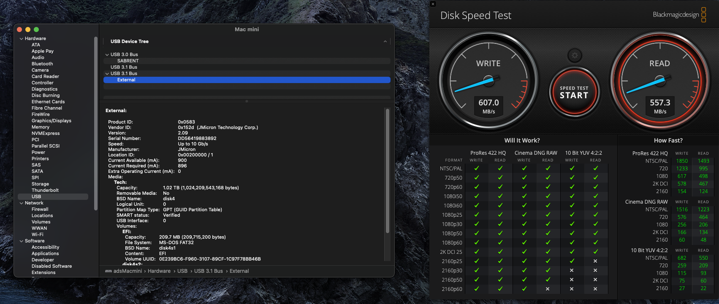Select Bluetooth in the sidebar
Image resolution: width=719 pixels, height=304 pixels.
coord(42,64)
